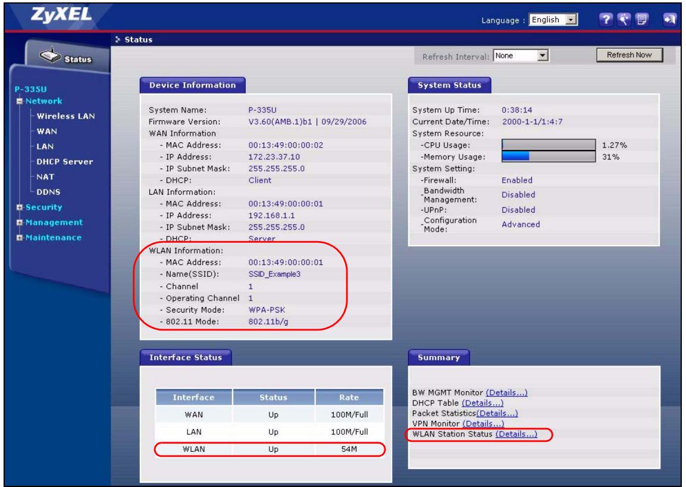This screenshot has width=686, height=487.
Task: Click the CPU Usage progress bar
Action: [548, 145]
